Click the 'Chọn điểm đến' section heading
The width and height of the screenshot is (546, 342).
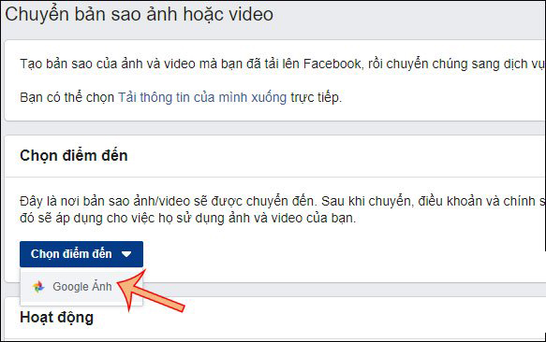coord(74,155)
